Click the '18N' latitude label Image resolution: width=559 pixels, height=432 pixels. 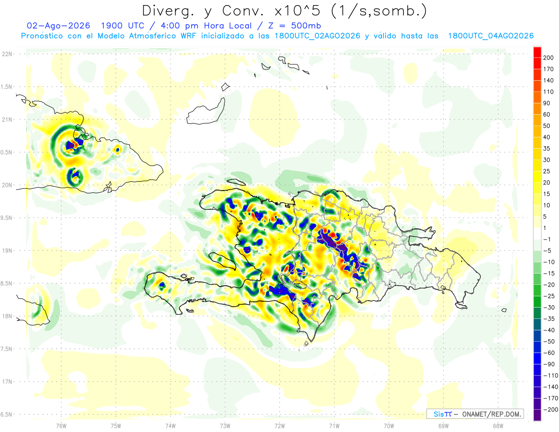[x=7, y=316]
